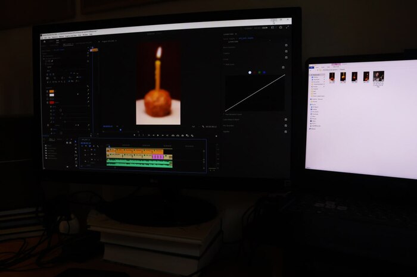Toggle the Snap in Timeline magnet icon
Image resolution: width=417 pixels, height=277 pixels.
(x=86, y=146)
